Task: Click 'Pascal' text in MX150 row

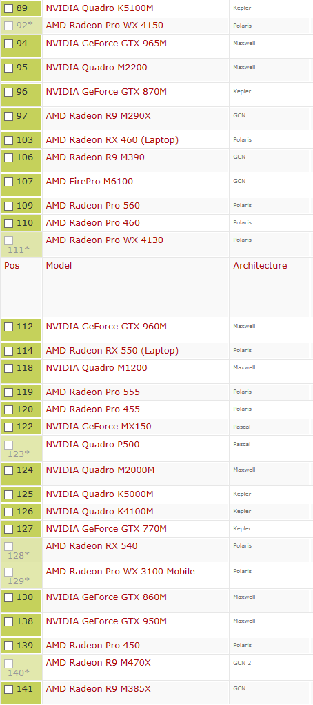Action: pos(241,427)
